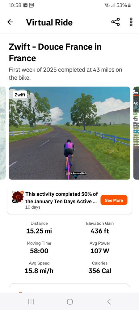The width and height of the screenshot is (139, 310).
Task: Tap the January Ten Days Active badge icon
Action: click(18, 197)
